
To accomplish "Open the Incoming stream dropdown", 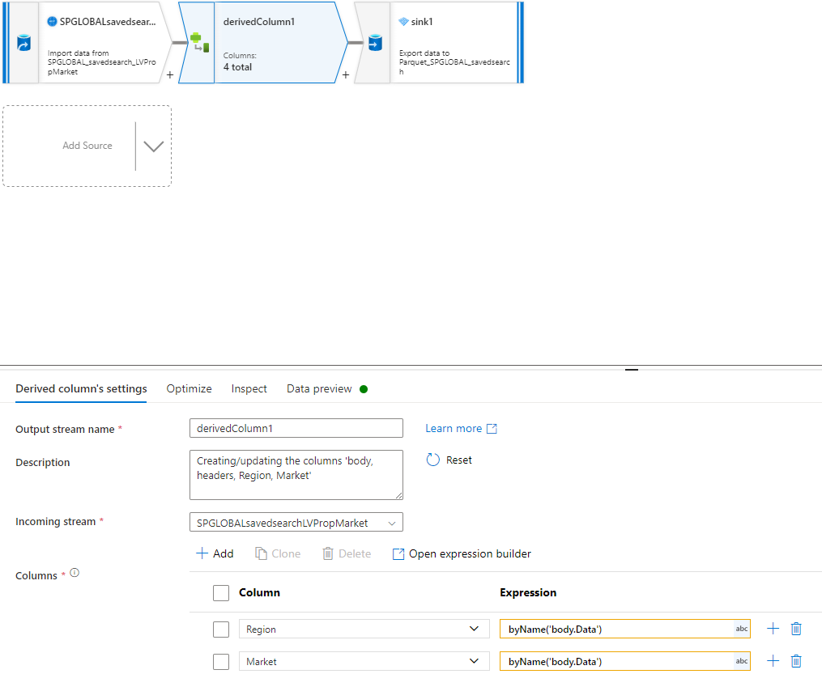I will (x=392, y=524).
